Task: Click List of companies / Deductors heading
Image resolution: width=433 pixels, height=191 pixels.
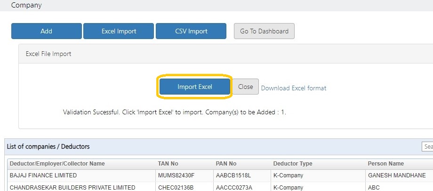Action: (48, 147)
